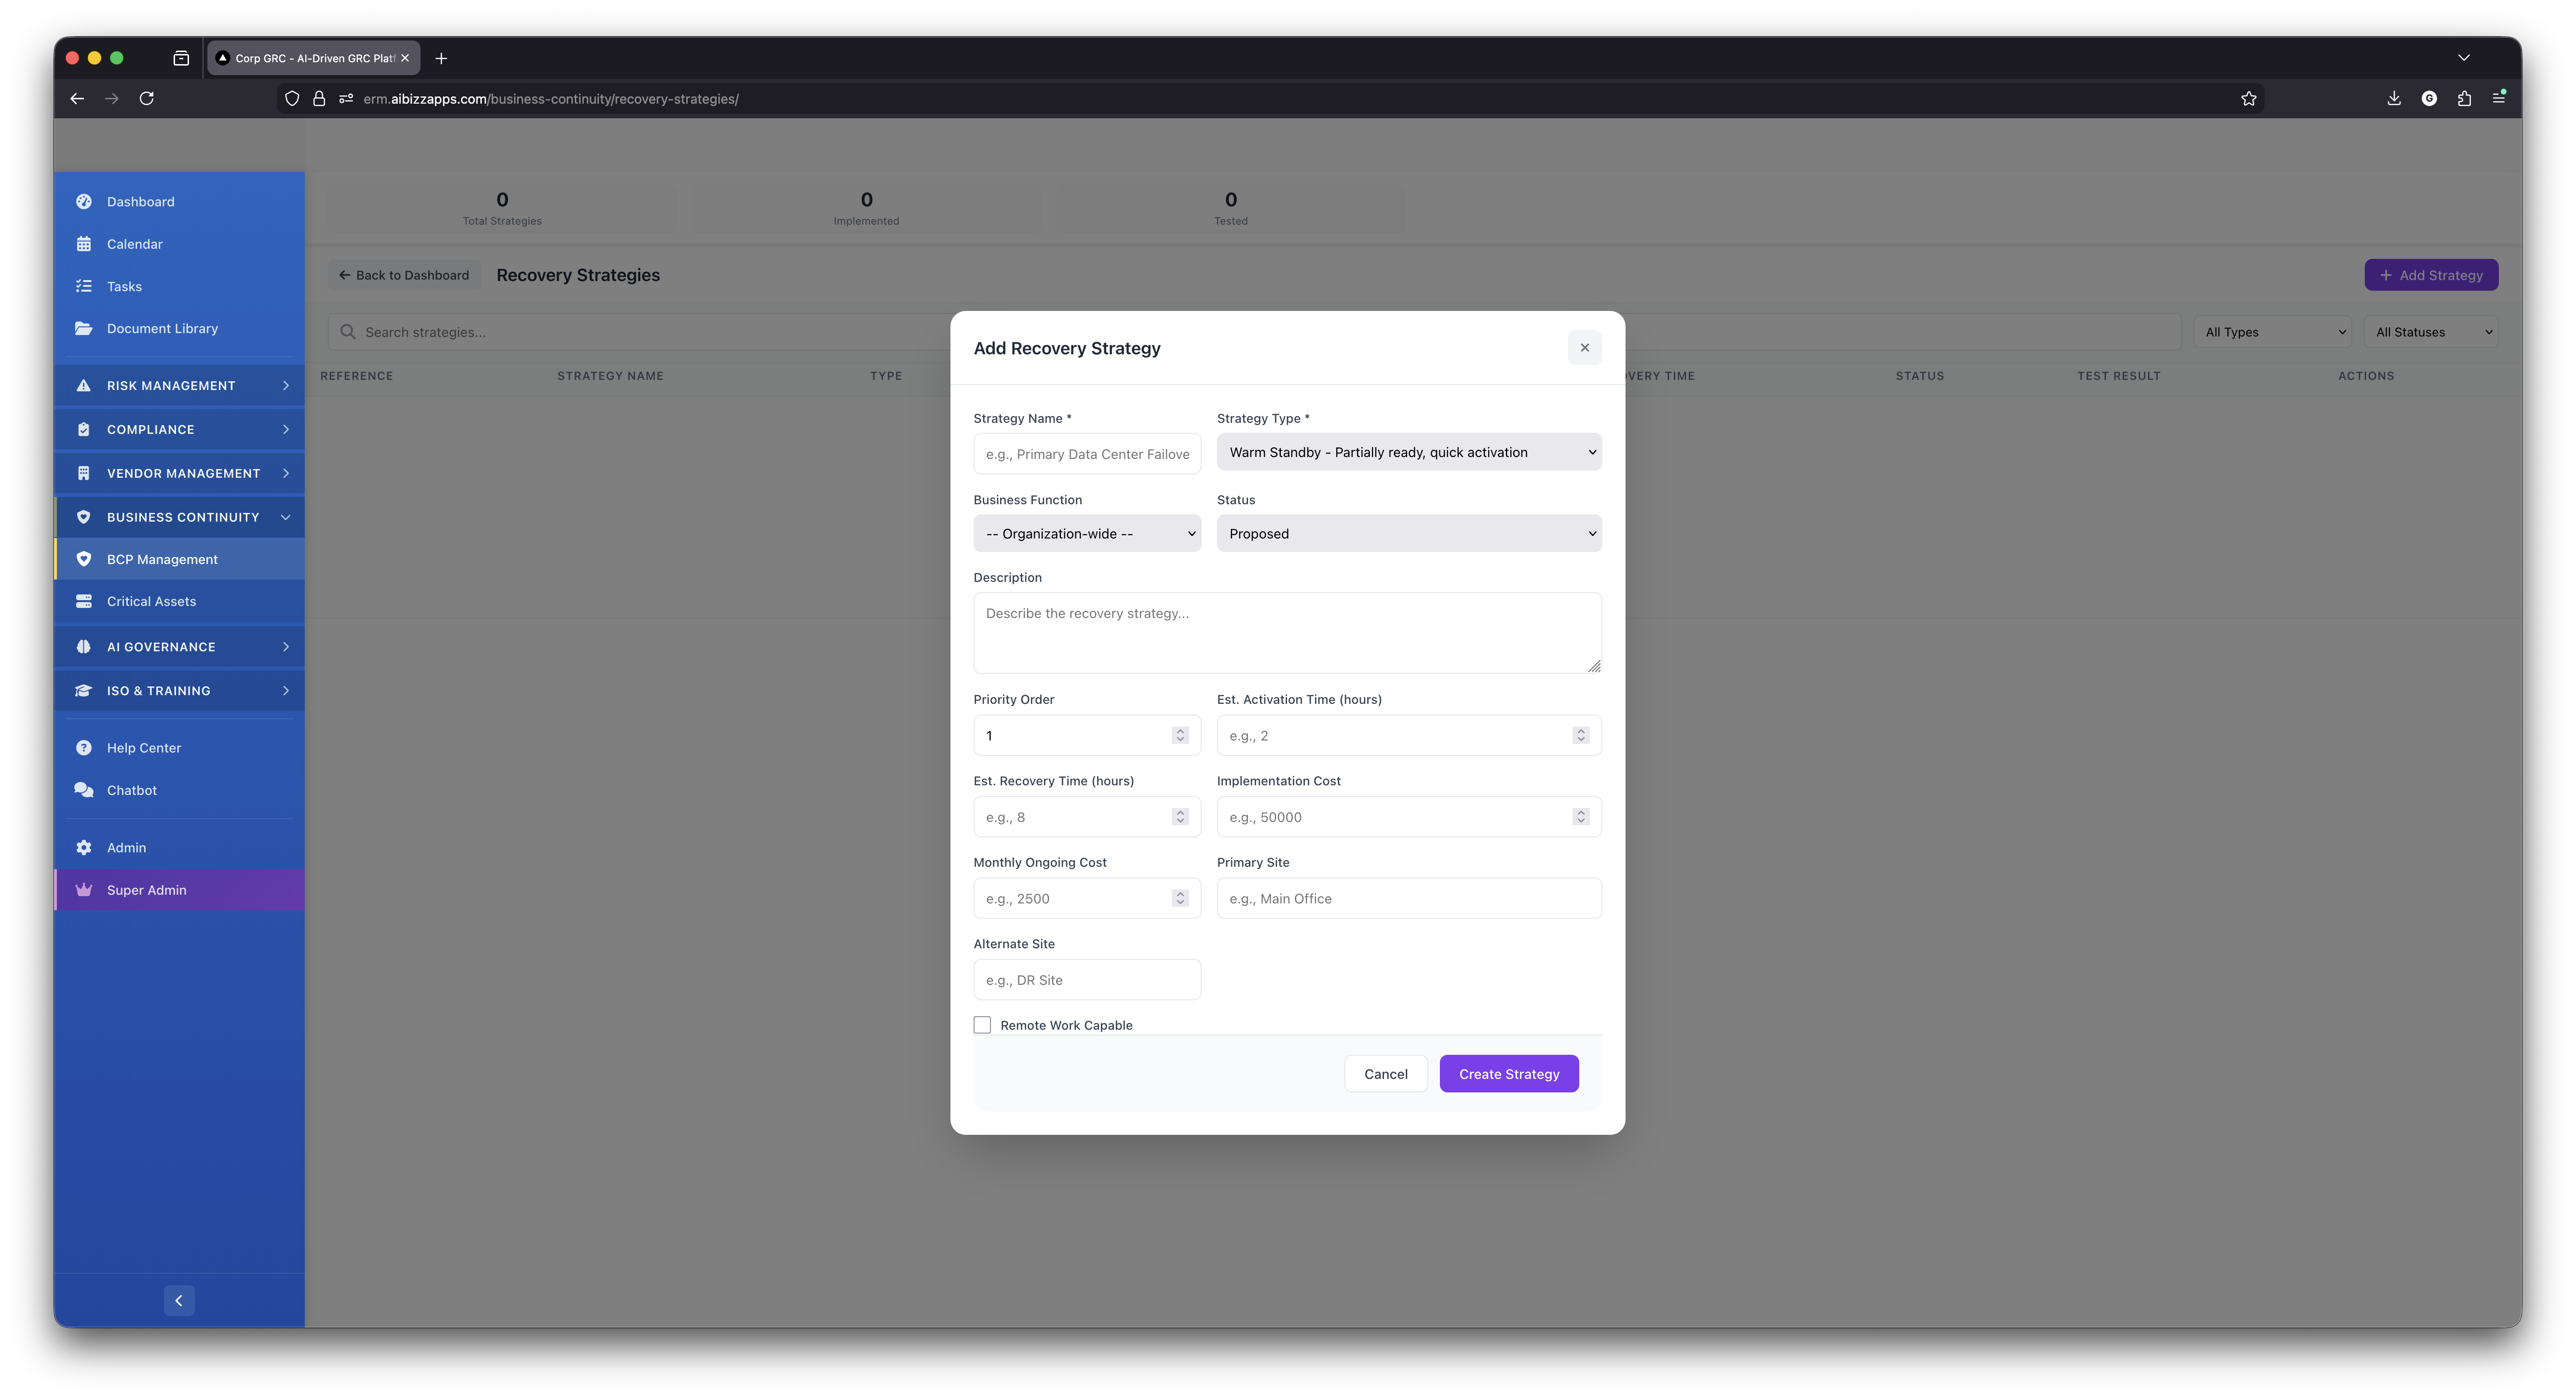
Task: Click the Priority Order stepper arrows
Action: [1180, 735]
